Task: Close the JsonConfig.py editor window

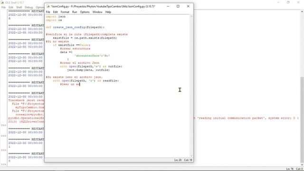Action: [188, 6]
